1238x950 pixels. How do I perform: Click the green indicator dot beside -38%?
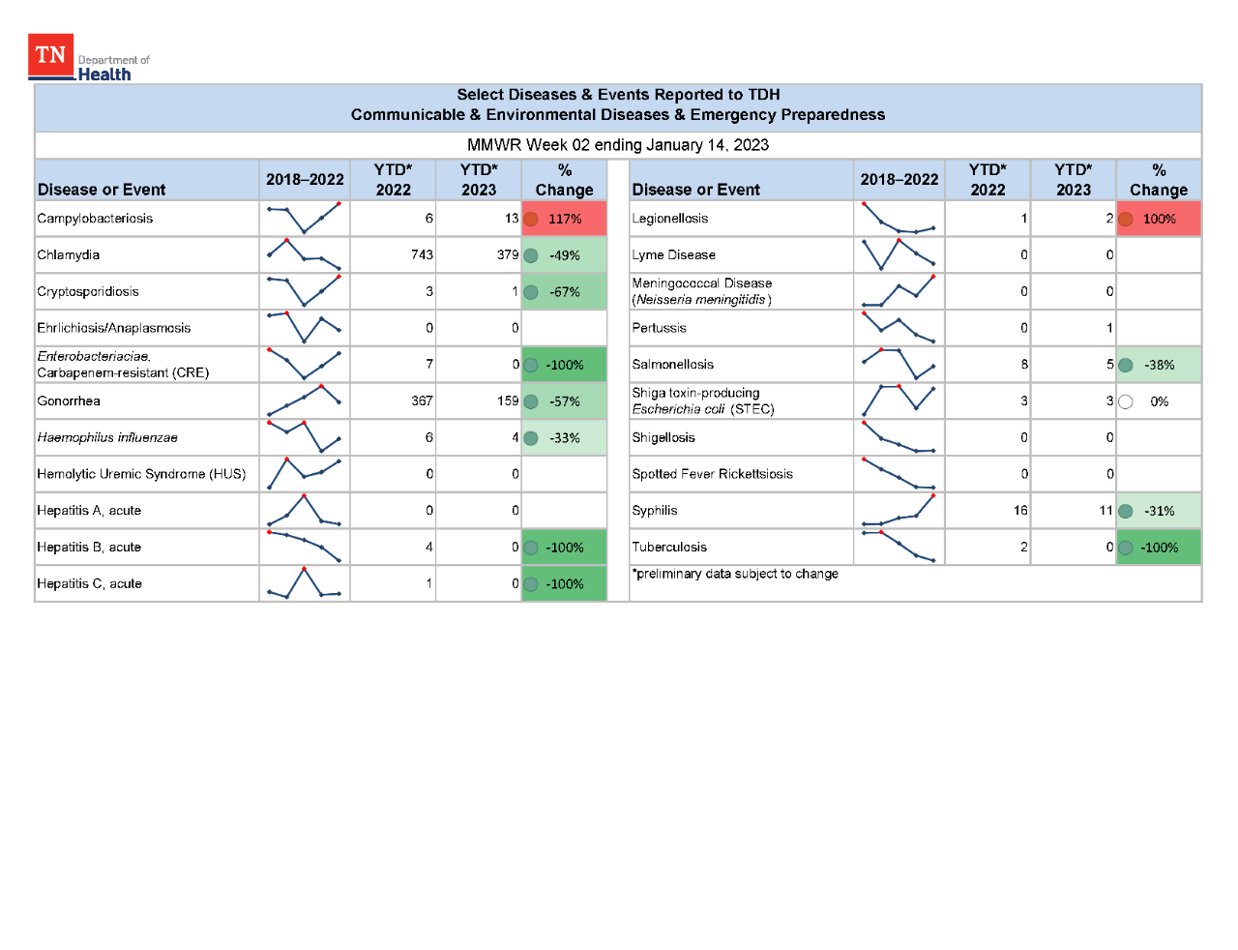[1126, 365]
